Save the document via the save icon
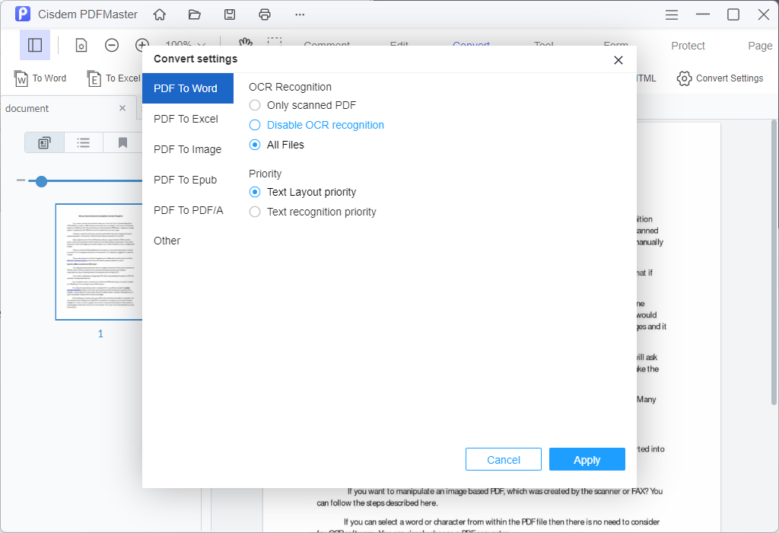779x533 pixels. tap(229, 14)
